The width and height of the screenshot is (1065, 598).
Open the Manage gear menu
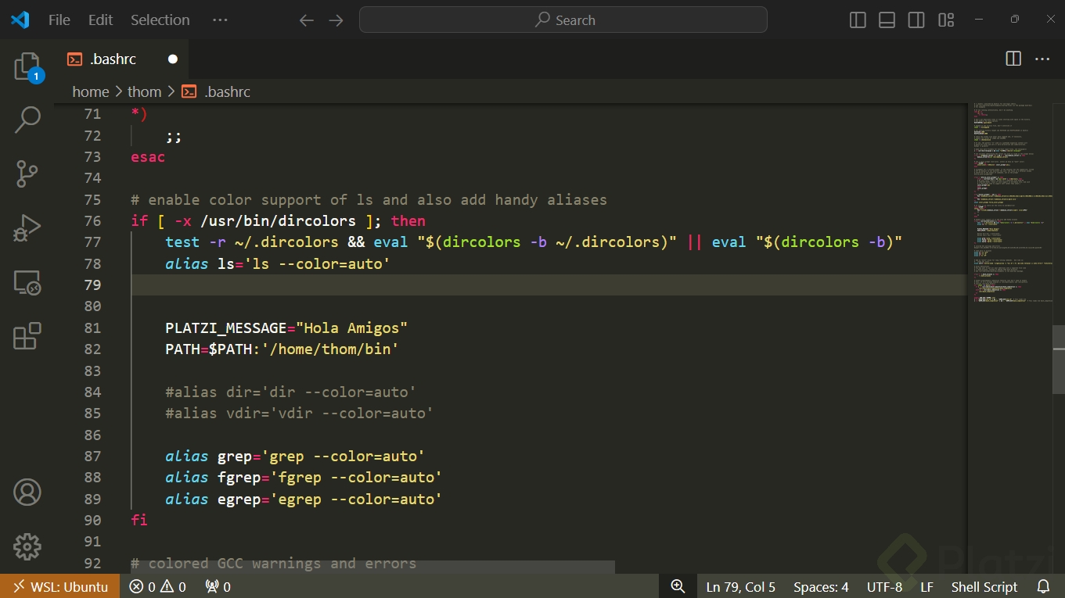[x=27, y=546]
